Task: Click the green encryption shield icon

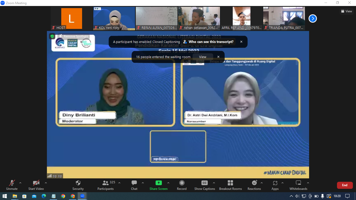Action: [x=52, y=36]
